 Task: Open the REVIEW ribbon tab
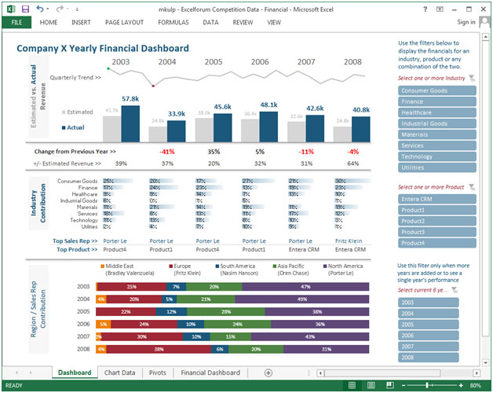[243, 22]
